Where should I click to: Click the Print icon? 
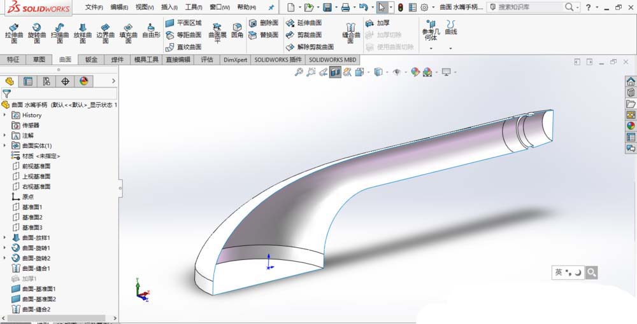345,7
